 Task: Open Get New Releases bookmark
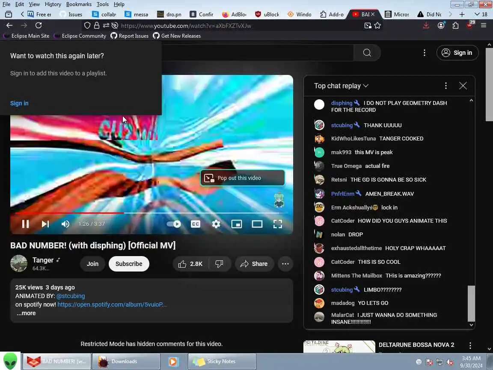(177, 36)
